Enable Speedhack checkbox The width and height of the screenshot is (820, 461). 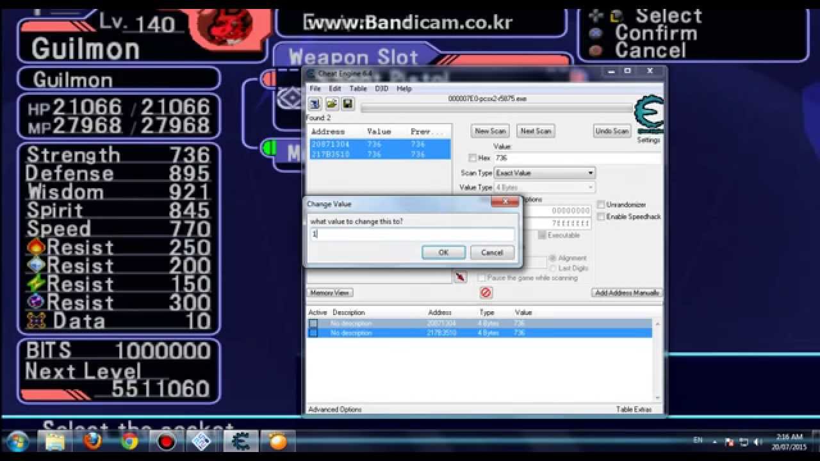pos(601,217)
